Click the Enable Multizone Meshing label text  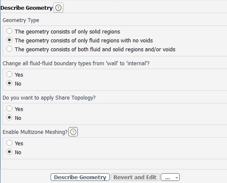click(x=35, y=132)
